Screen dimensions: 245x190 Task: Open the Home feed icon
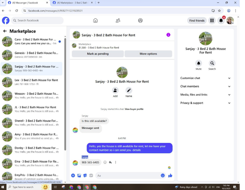tap(96, 21)
